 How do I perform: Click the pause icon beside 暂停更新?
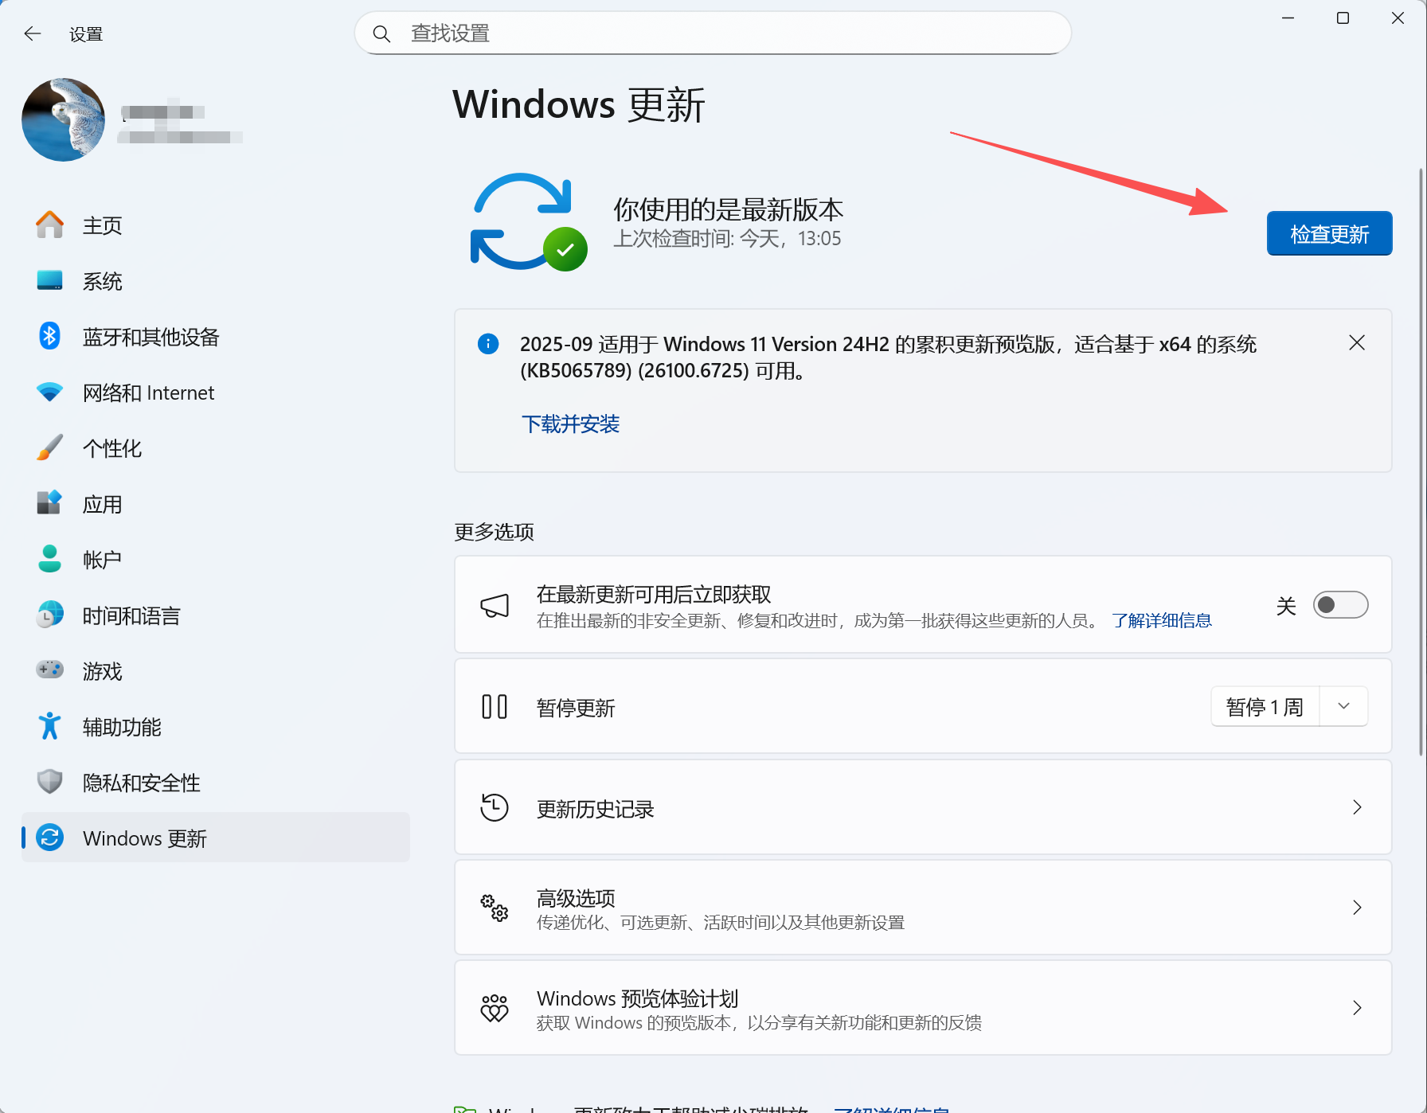click(495, 707)
